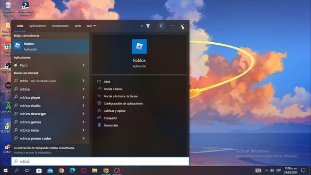Expand the 'roblox games' suggestion arrow
The width and height of the screenshot is (311, 175).
pos(84,122)
